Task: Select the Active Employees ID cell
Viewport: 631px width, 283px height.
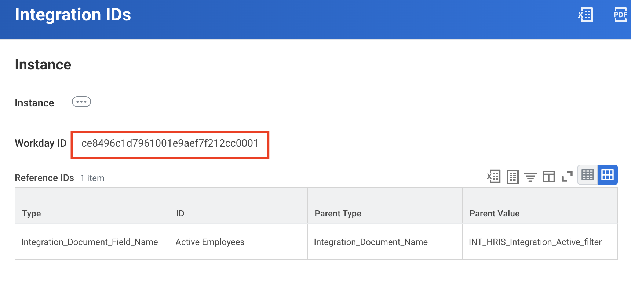Action: tap(210, 242)
